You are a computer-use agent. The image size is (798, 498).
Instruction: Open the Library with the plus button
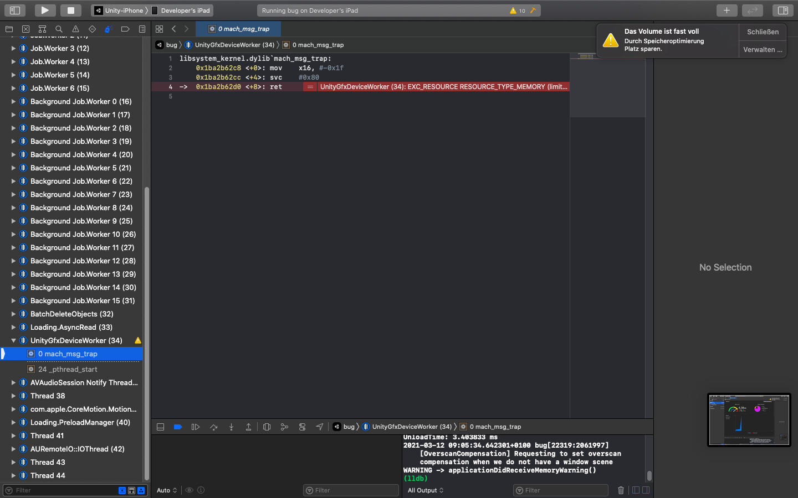[727, 10]
